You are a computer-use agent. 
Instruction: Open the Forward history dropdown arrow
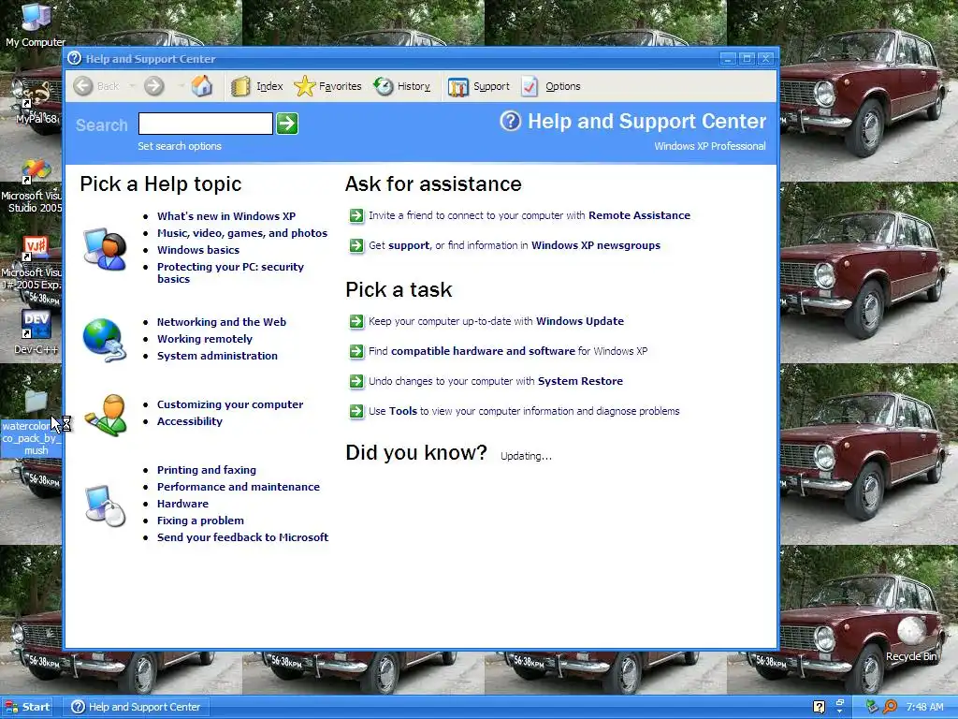pos(181,86)
